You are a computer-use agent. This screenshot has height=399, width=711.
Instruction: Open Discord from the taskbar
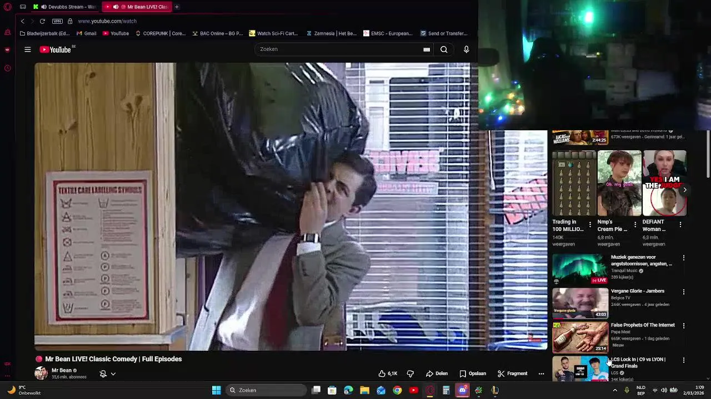(x=462, y=390)
